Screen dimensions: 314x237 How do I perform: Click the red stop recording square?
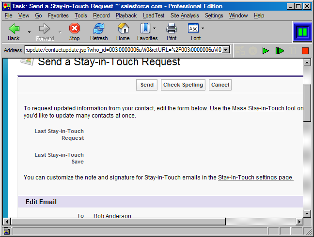(305, 51)
